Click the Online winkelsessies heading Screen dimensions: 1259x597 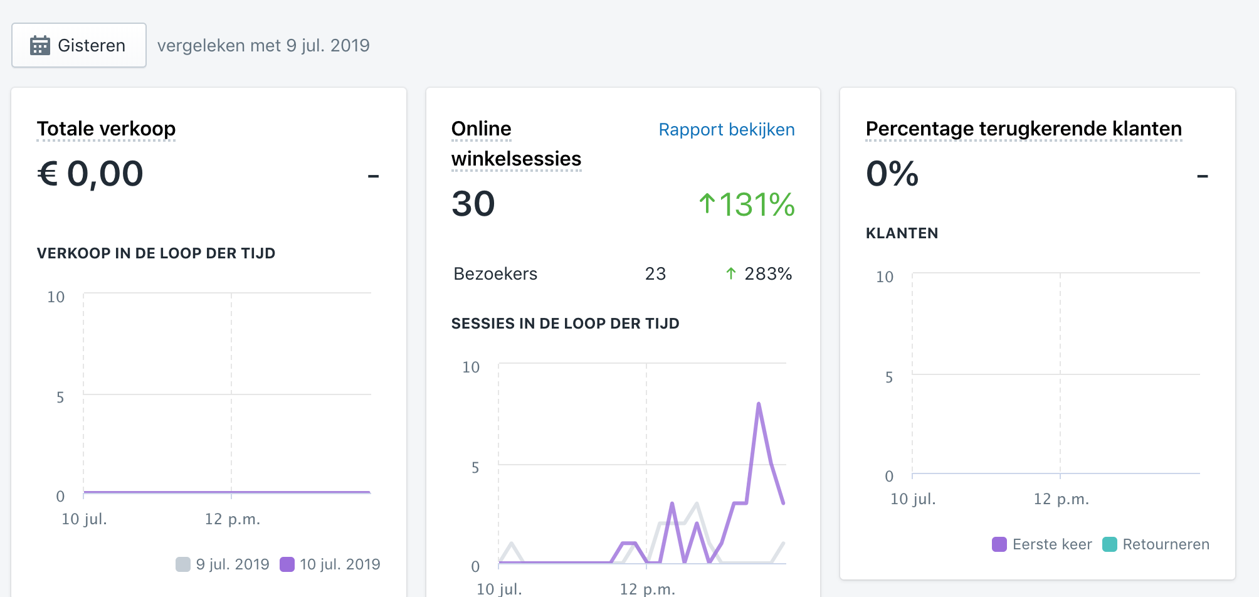click(x=516, y=144)
